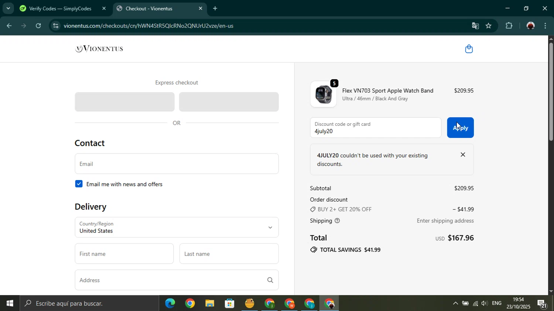Click the scrollbar down arrow
The height and width of the screenshot is (311, 554).
point(551,291)
